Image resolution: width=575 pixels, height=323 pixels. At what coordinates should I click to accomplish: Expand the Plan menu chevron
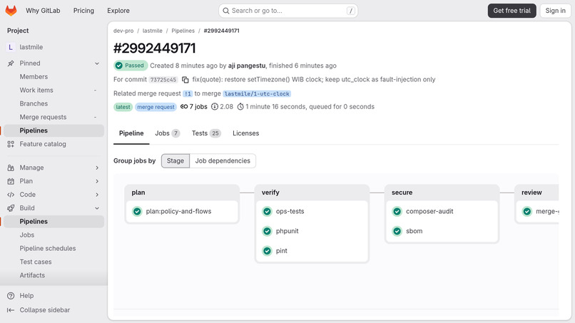[x=97, y=181]
